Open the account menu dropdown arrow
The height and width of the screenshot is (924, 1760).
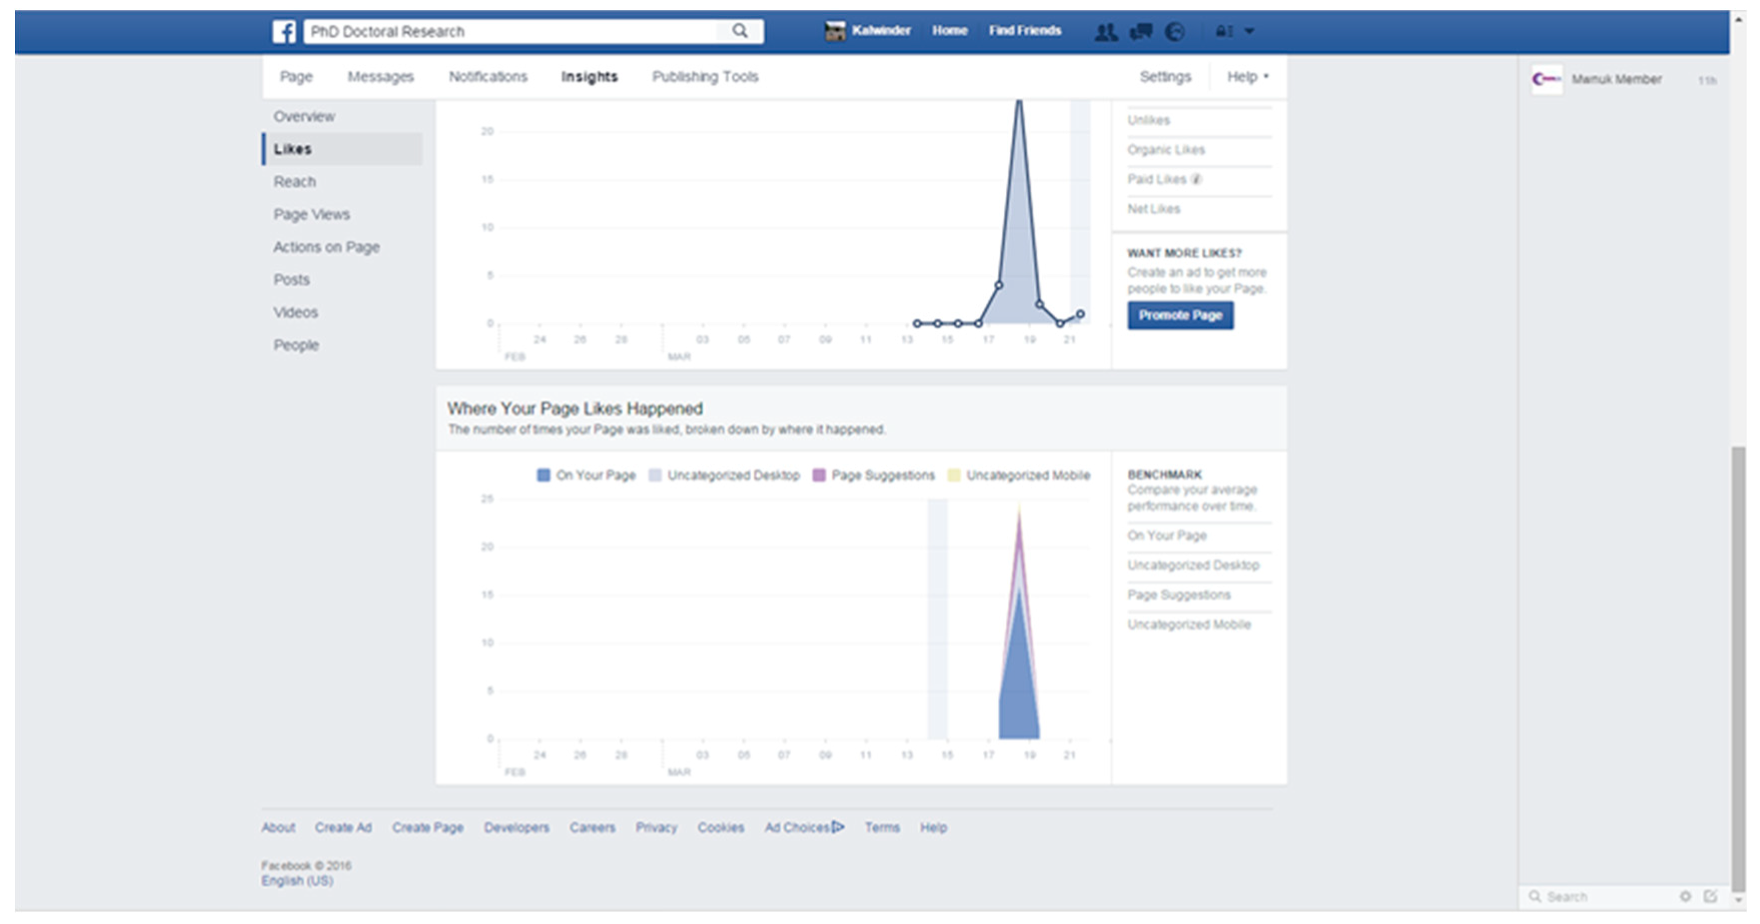pos(1250,31)
